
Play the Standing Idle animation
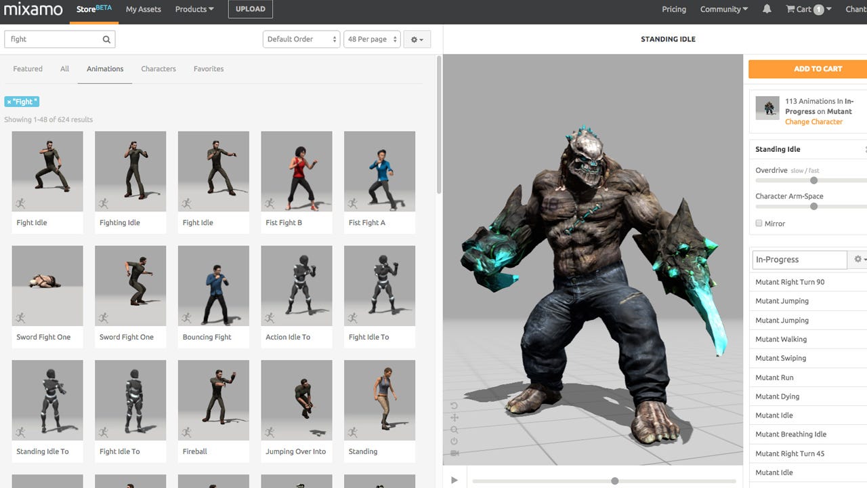[x=454, y=481]
